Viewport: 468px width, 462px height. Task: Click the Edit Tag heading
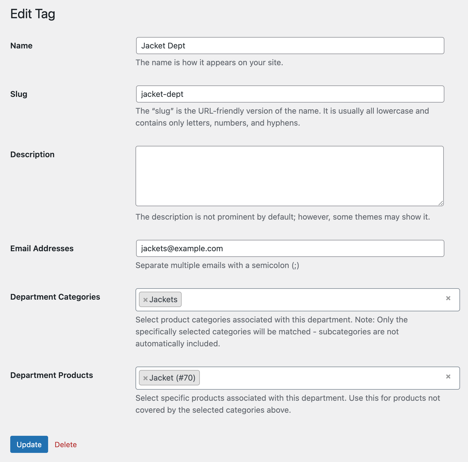(32, 13)
